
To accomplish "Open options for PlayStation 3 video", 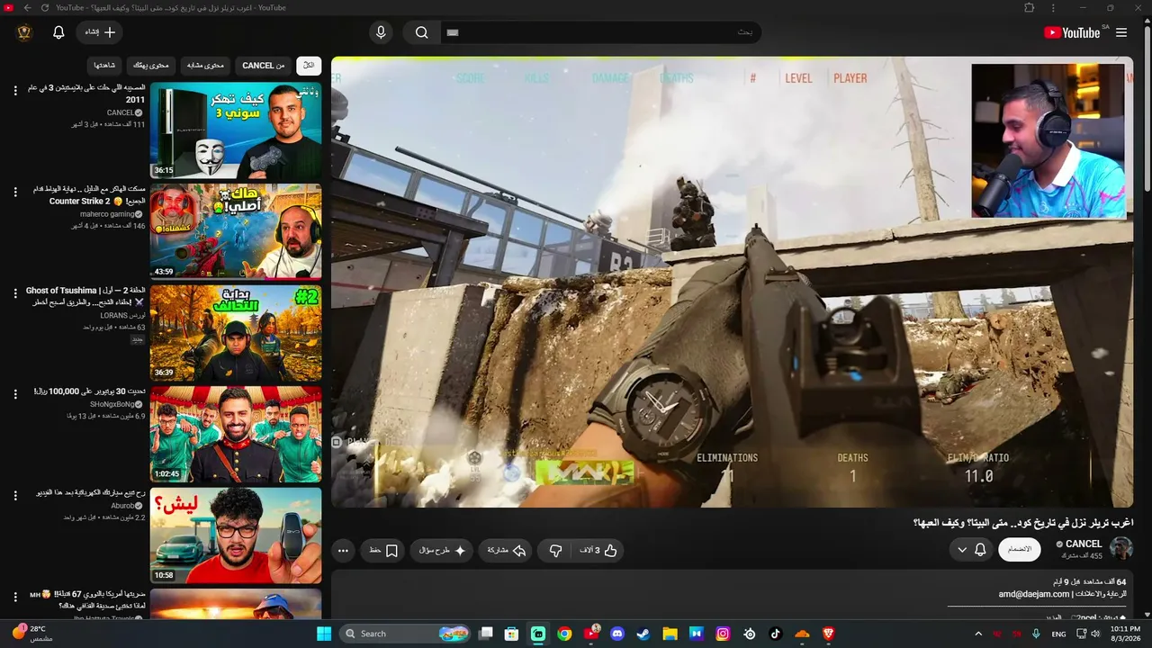I will click(15, 90).
